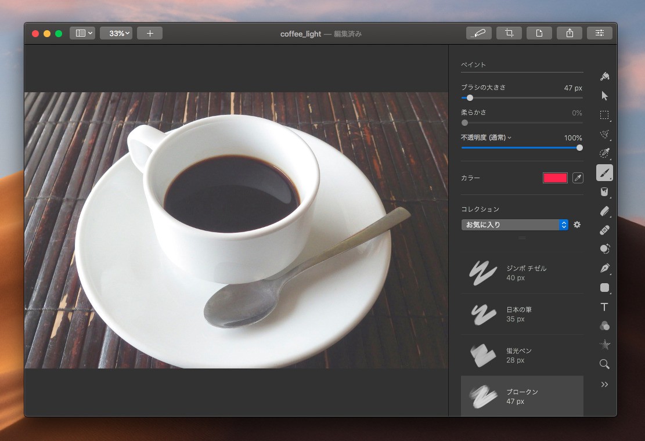Click the crop button in title bar
645x441 pixels.
pyautogui.click(x=509, y=33)
